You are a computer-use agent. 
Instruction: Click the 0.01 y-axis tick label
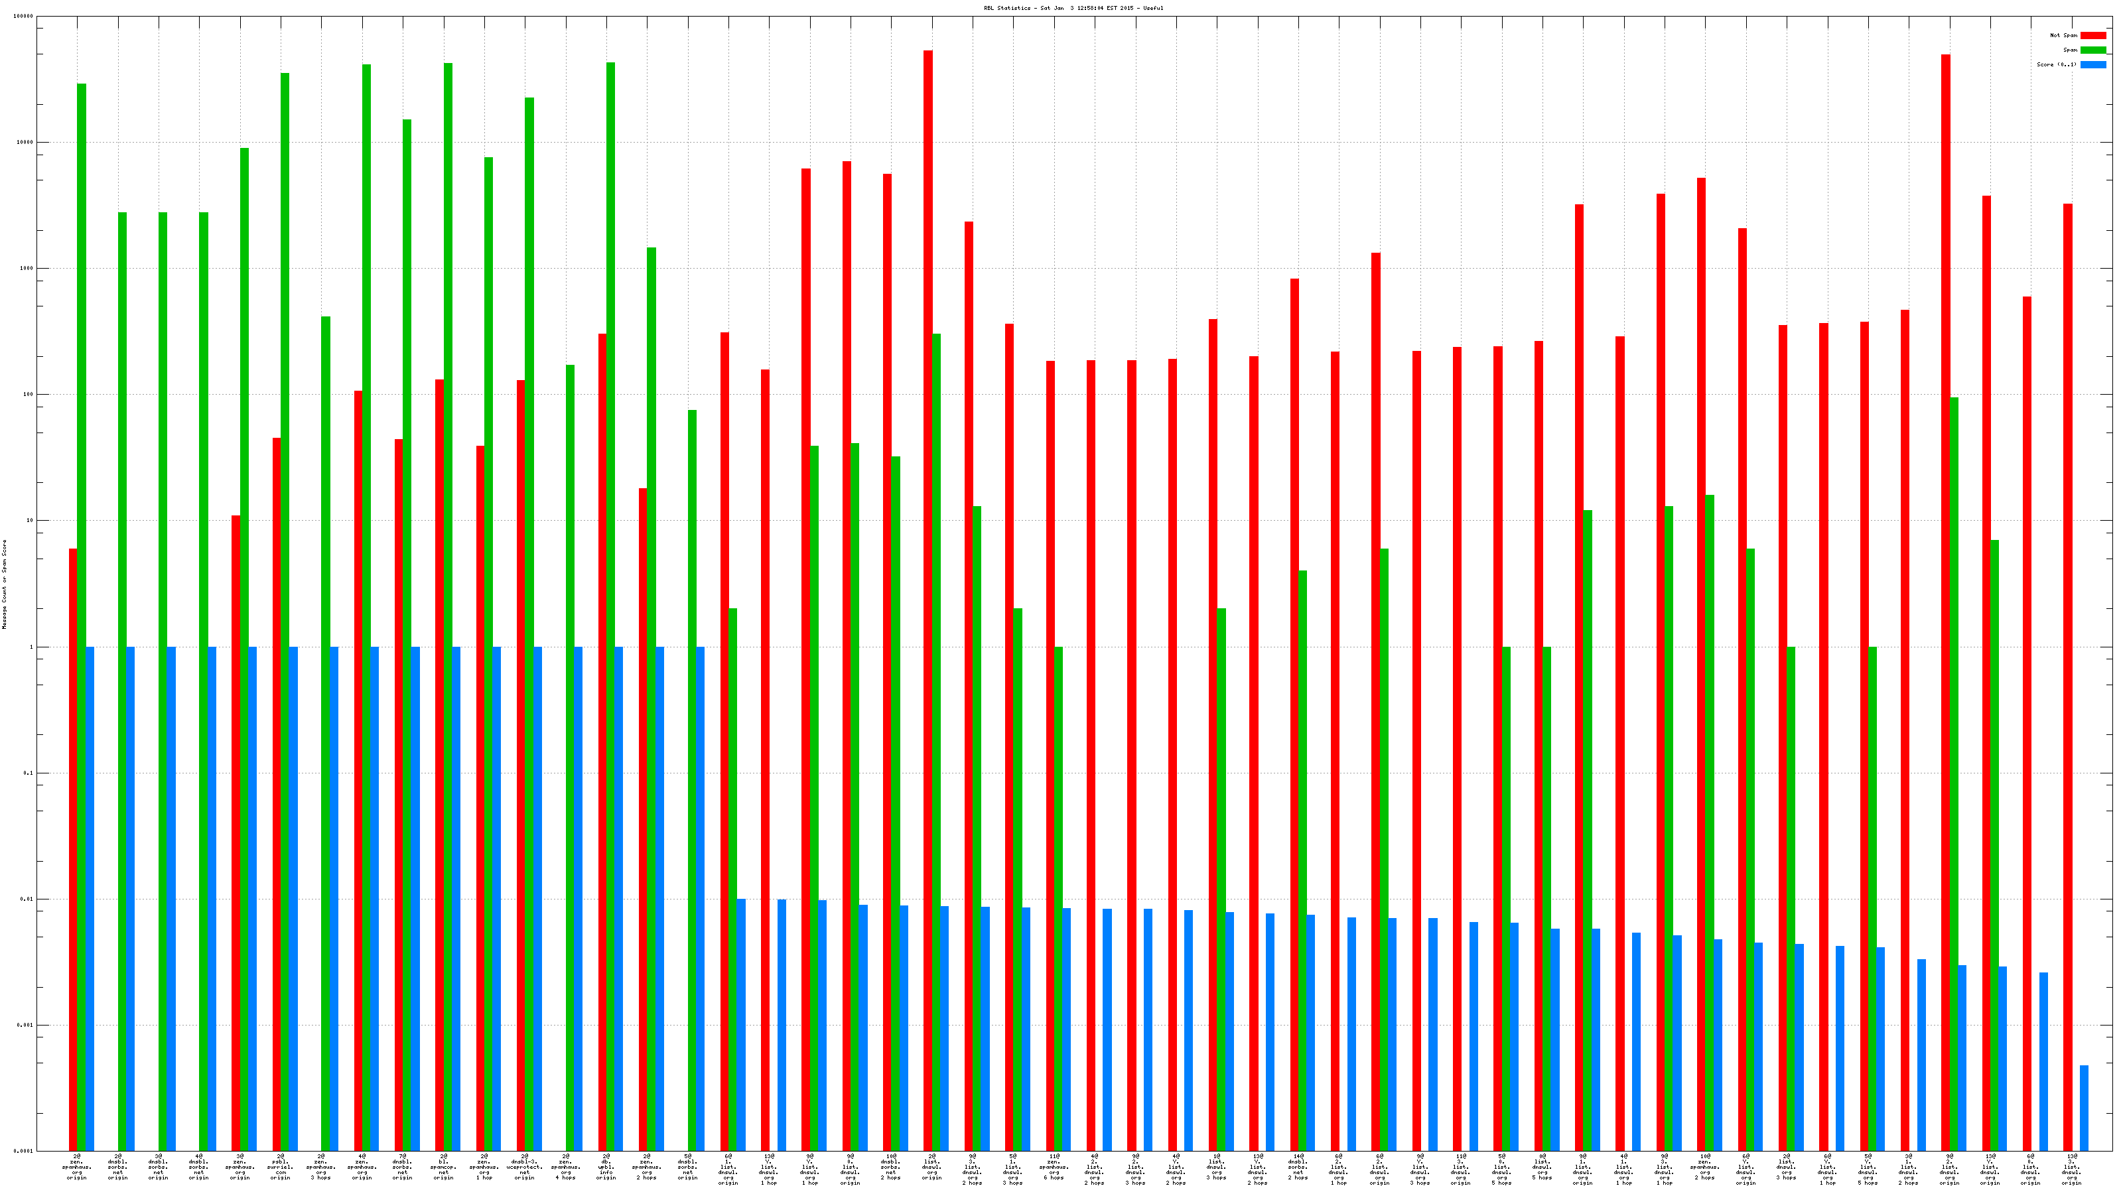pyautogui.click(x=27, y=899)
